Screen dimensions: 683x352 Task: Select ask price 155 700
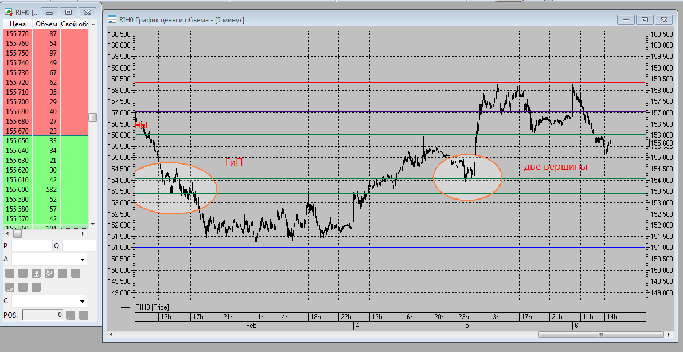pyautogui.click(x=17, y=102)
